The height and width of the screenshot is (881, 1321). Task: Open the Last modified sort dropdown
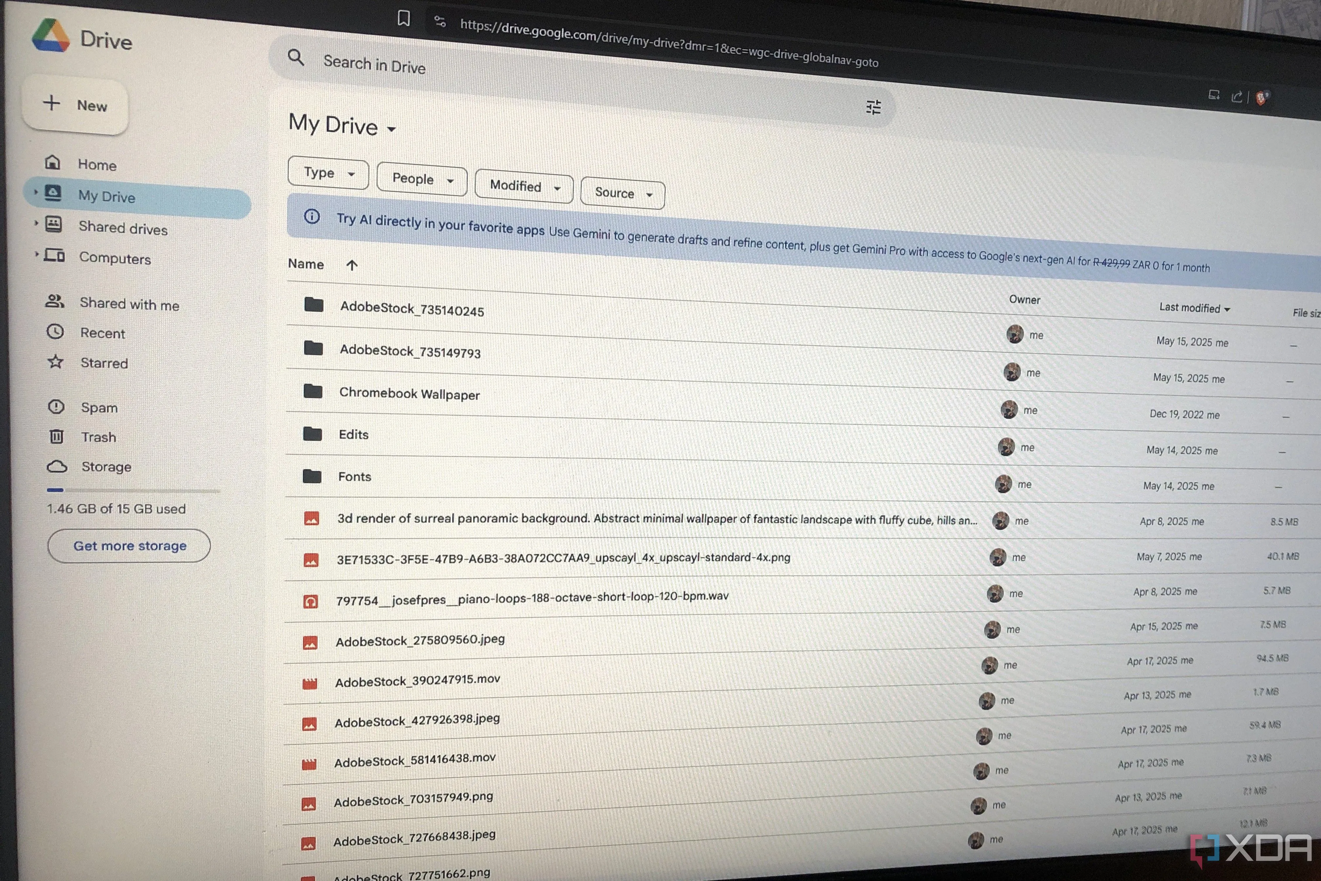(x=1194, y=308)
